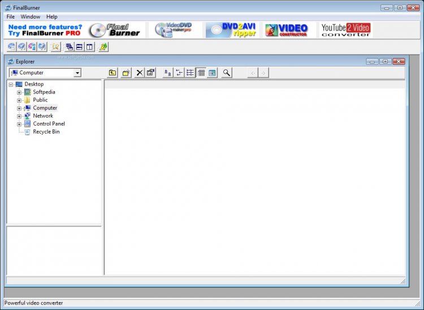Open the Window menu

(x=31, y=17)
